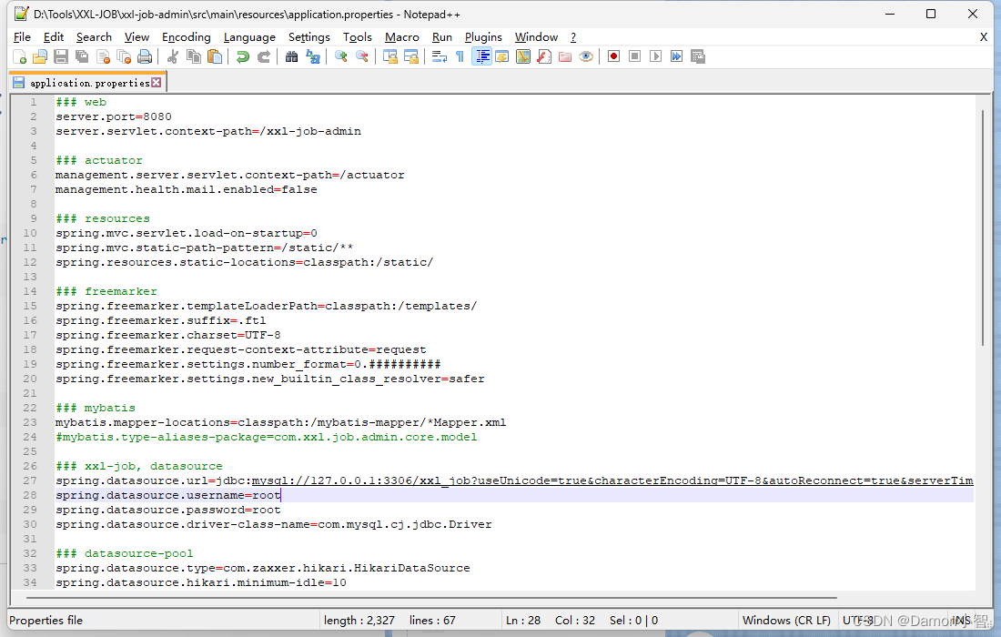This screenshot has width=1001, height=637.
Task: Click the New file toolbar icon
Action: (x=20, y=56)
